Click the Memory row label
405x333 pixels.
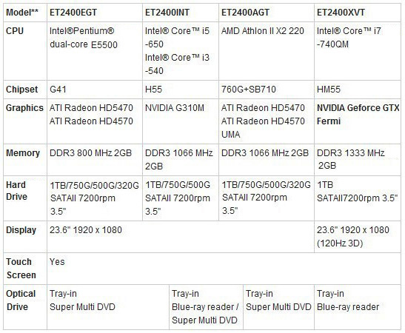(23, 153)
